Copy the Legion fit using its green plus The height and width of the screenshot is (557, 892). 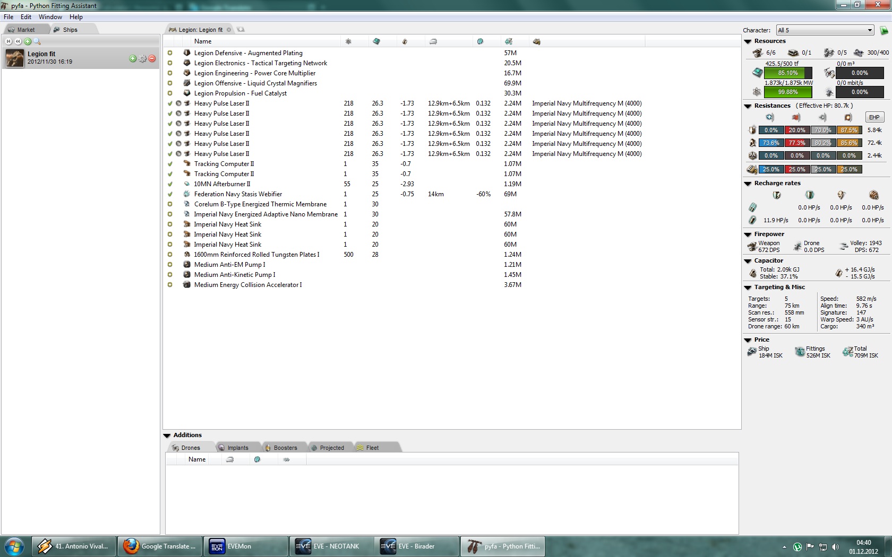tap(133, 58)
